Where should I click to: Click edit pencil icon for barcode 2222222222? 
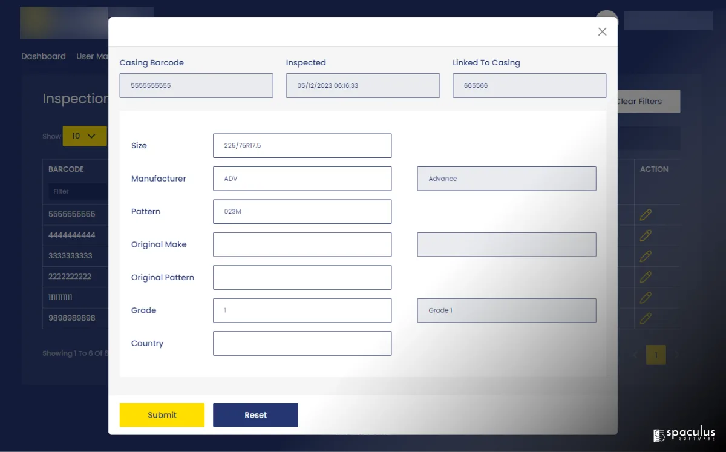[x=646, y=277]
